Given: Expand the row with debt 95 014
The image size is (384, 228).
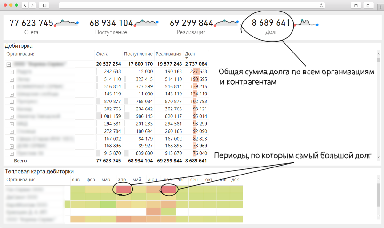Looking at the screenshot, I should pos(12,117).
